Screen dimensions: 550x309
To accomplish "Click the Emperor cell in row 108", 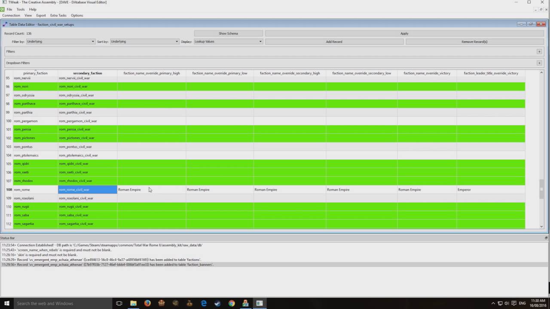I will [491, 190].
